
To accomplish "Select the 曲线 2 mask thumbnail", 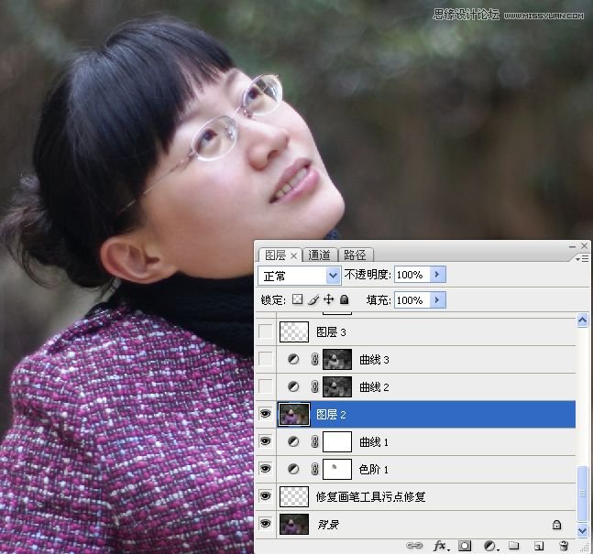I will pos(337,386).
